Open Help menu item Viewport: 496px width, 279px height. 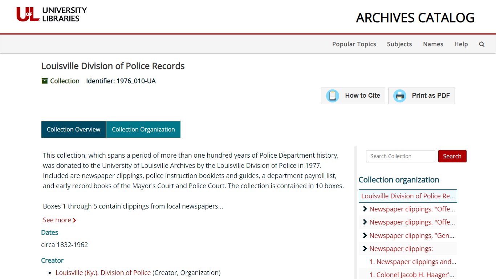(x=461, y=44)
